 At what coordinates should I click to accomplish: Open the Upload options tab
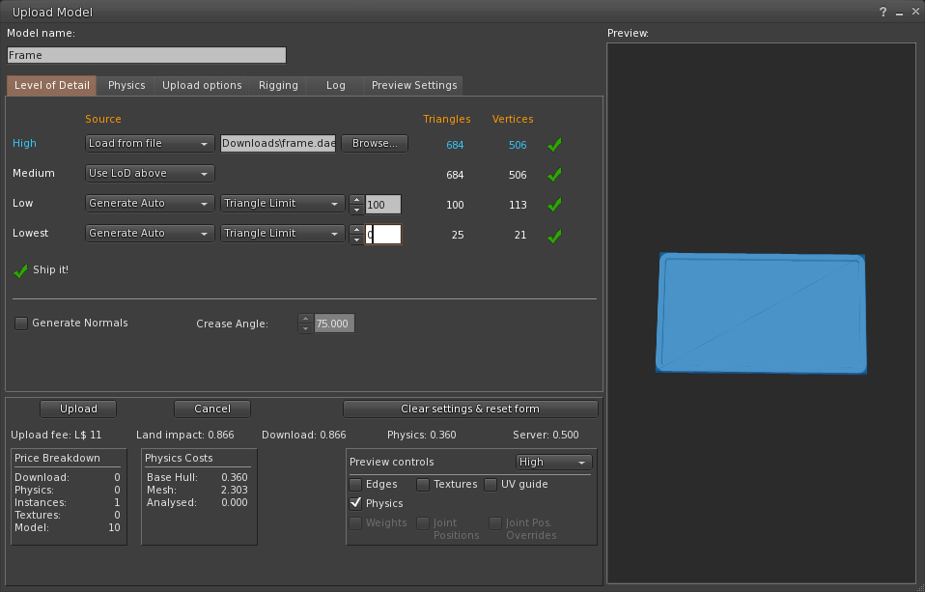tap(202, 86)
